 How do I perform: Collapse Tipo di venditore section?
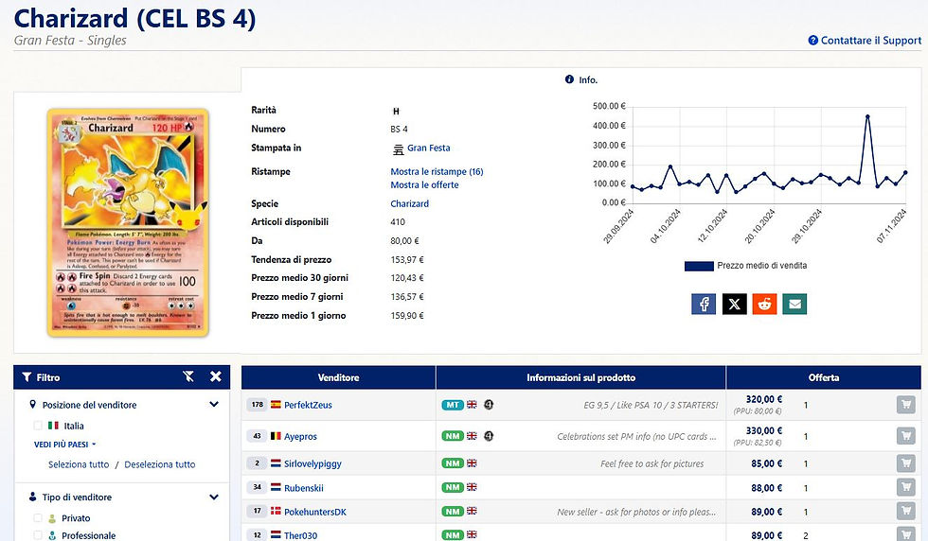[214, 497]
